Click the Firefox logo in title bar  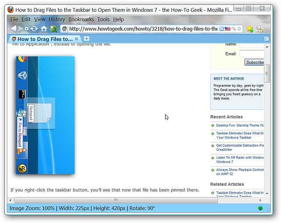pos(11,10)
